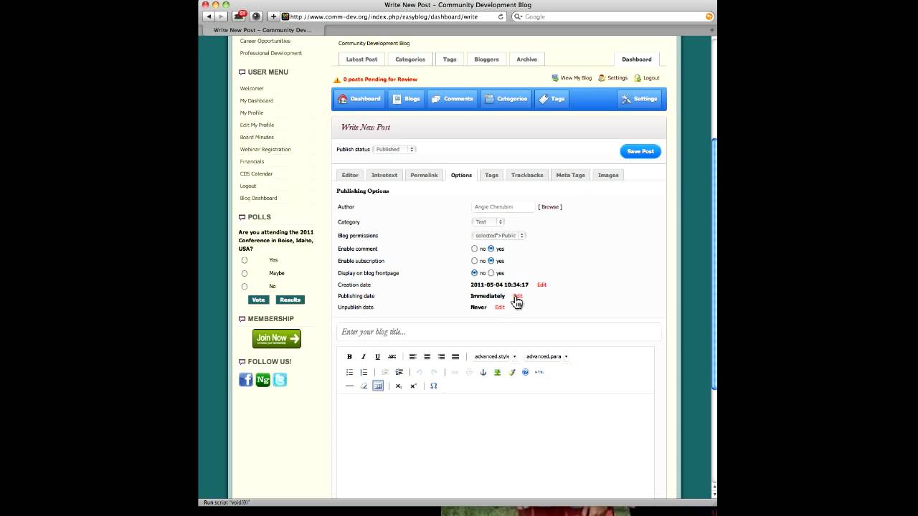Select Maybe in the conference poll

245,273
